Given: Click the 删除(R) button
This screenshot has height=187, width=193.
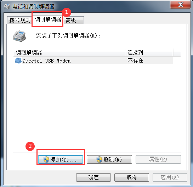Looking at the screenshot, I should pyautogui.click(x=109, y=159).
